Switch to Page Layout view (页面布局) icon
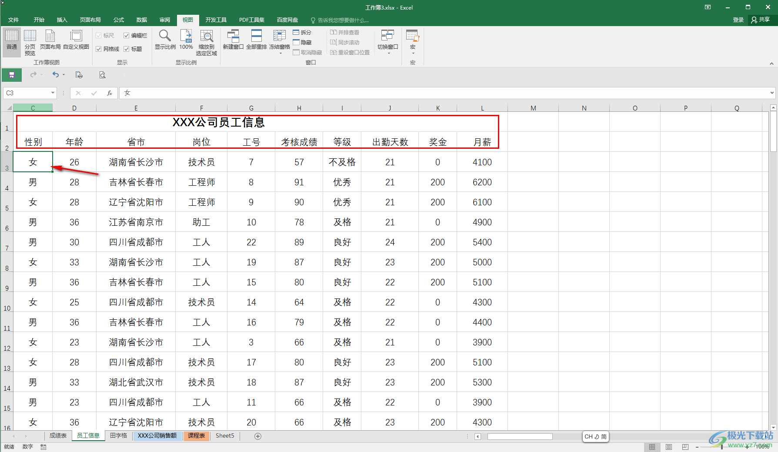The image size is (778, 452). (50, 40)
